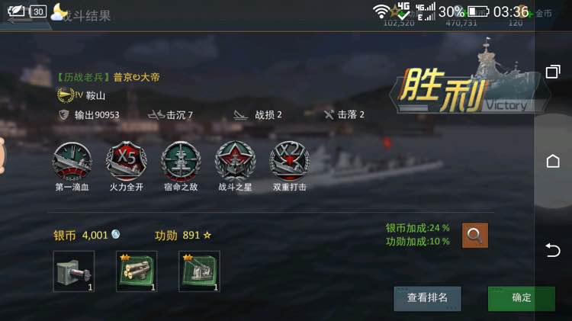Click the 确定 confirm button

pyautogui.click(x=522, y=298)
